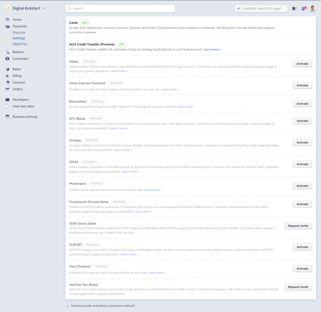Activate Giropay payment method

(303, 142)
